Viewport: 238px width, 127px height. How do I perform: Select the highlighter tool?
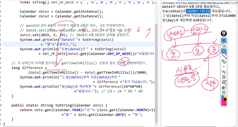click(x=224, y=51)
